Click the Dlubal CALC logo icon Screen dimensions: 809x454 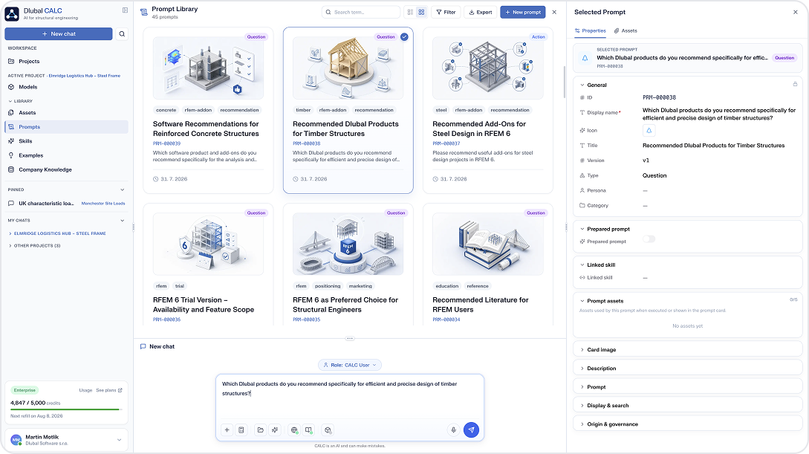point(12,13)
